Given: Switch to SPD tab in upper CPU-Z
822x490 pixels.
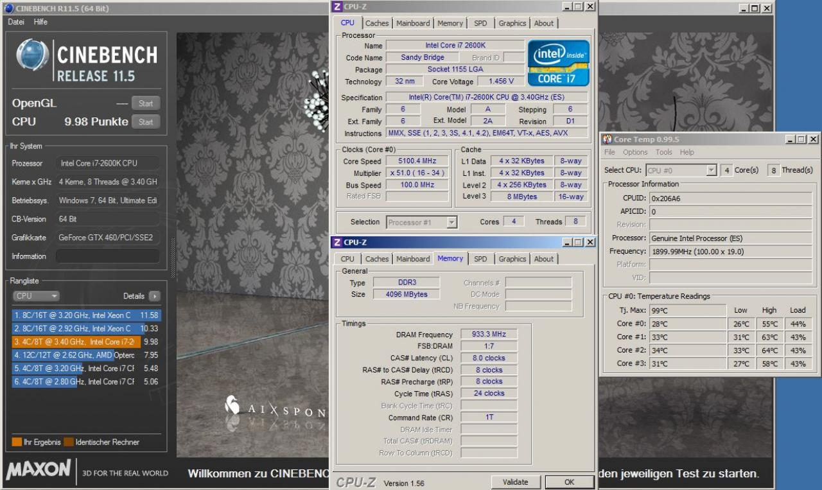Looking at the screenshot, I should tap(480, 23).
